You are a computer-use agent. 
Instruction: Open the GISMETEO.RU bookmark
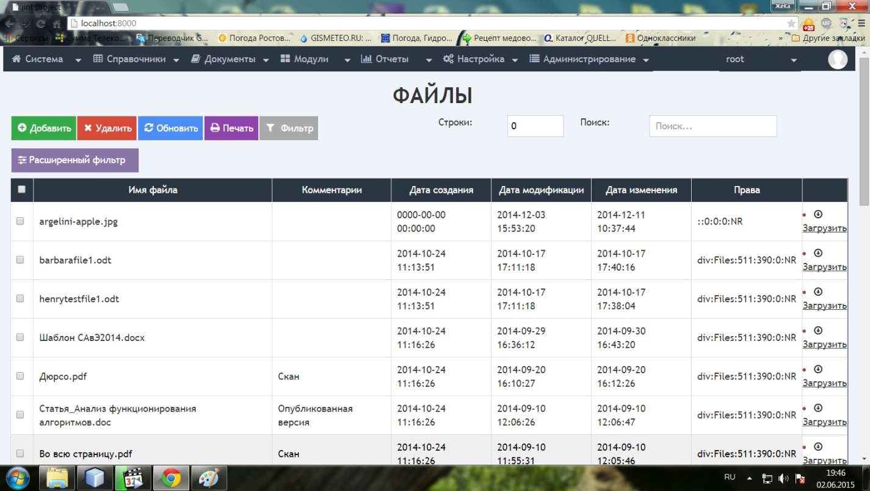(x=335, y=38)
